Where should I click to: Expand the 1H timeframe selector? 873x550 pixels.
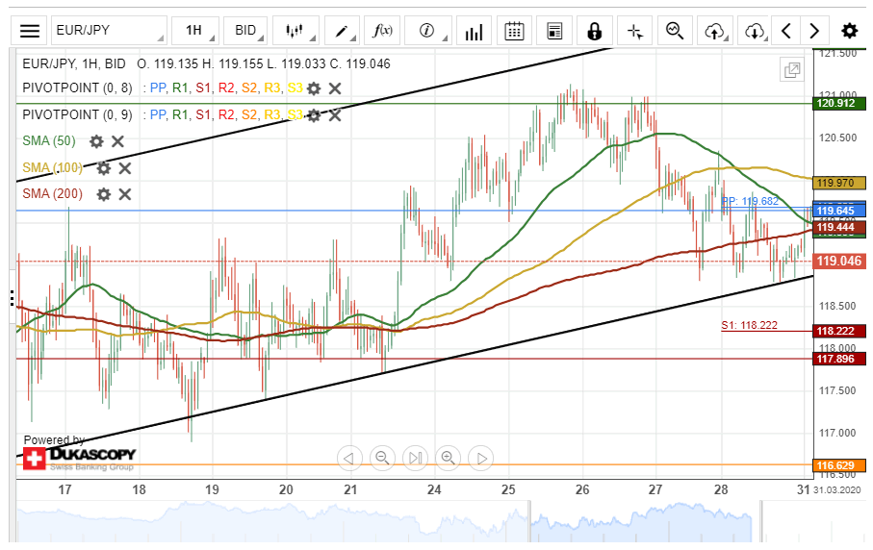193,31
